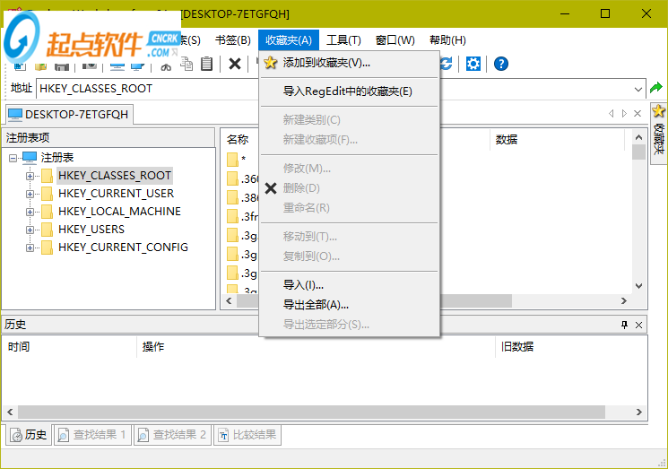This screenshot has width=668, height=469.
Task: Open the 帮助(H) menu
Action: click(447, 40)
